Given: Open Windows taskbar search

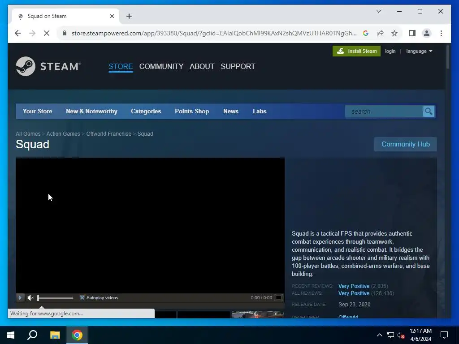Looking at the screenshot, I should pos(32,335).
